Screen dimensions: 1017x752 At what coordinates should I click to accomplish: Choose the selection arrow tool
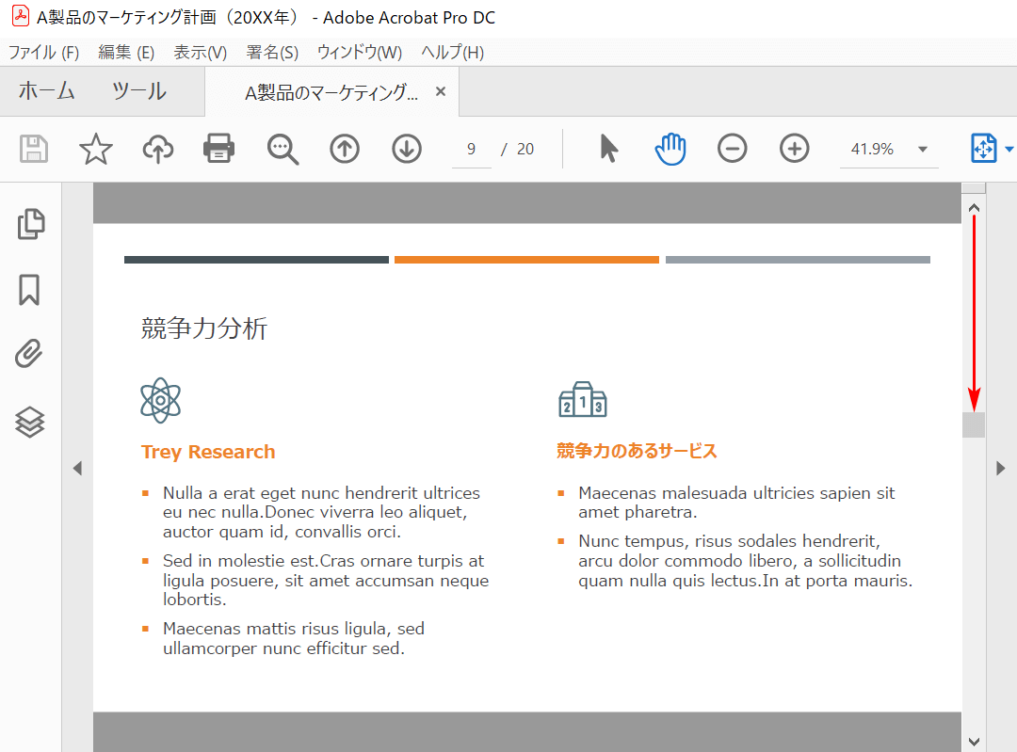(x=608, y=149)
